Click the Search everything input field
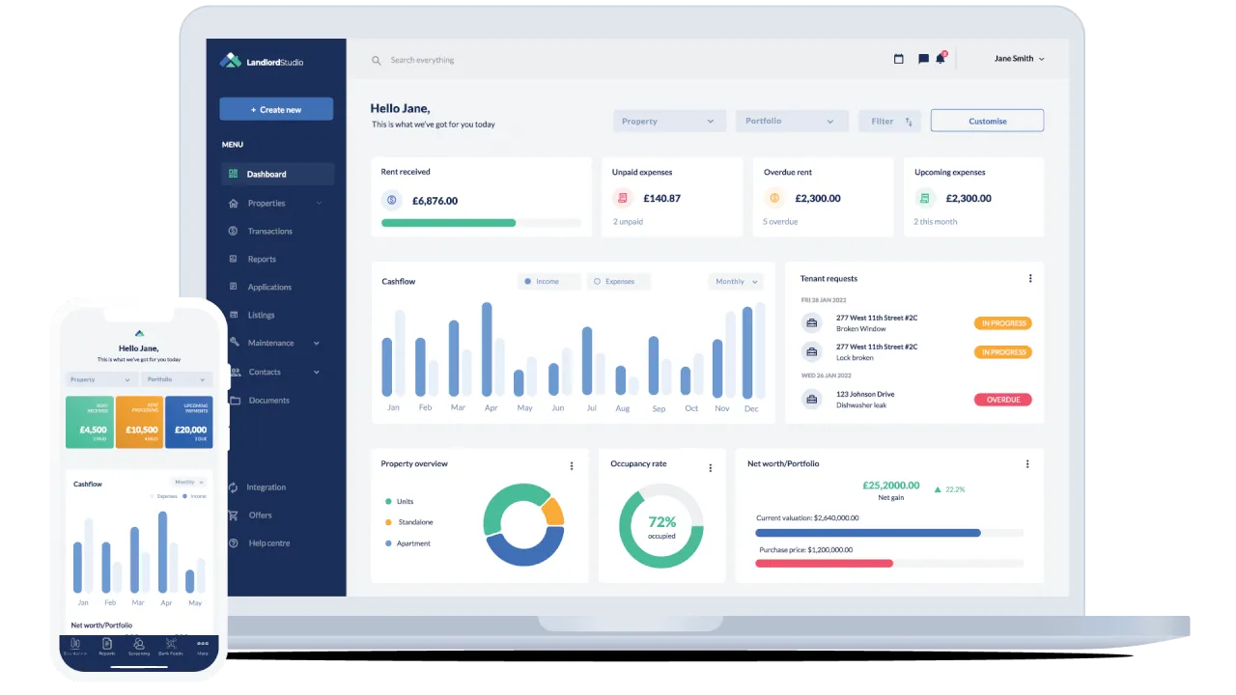 coord(463,61)
